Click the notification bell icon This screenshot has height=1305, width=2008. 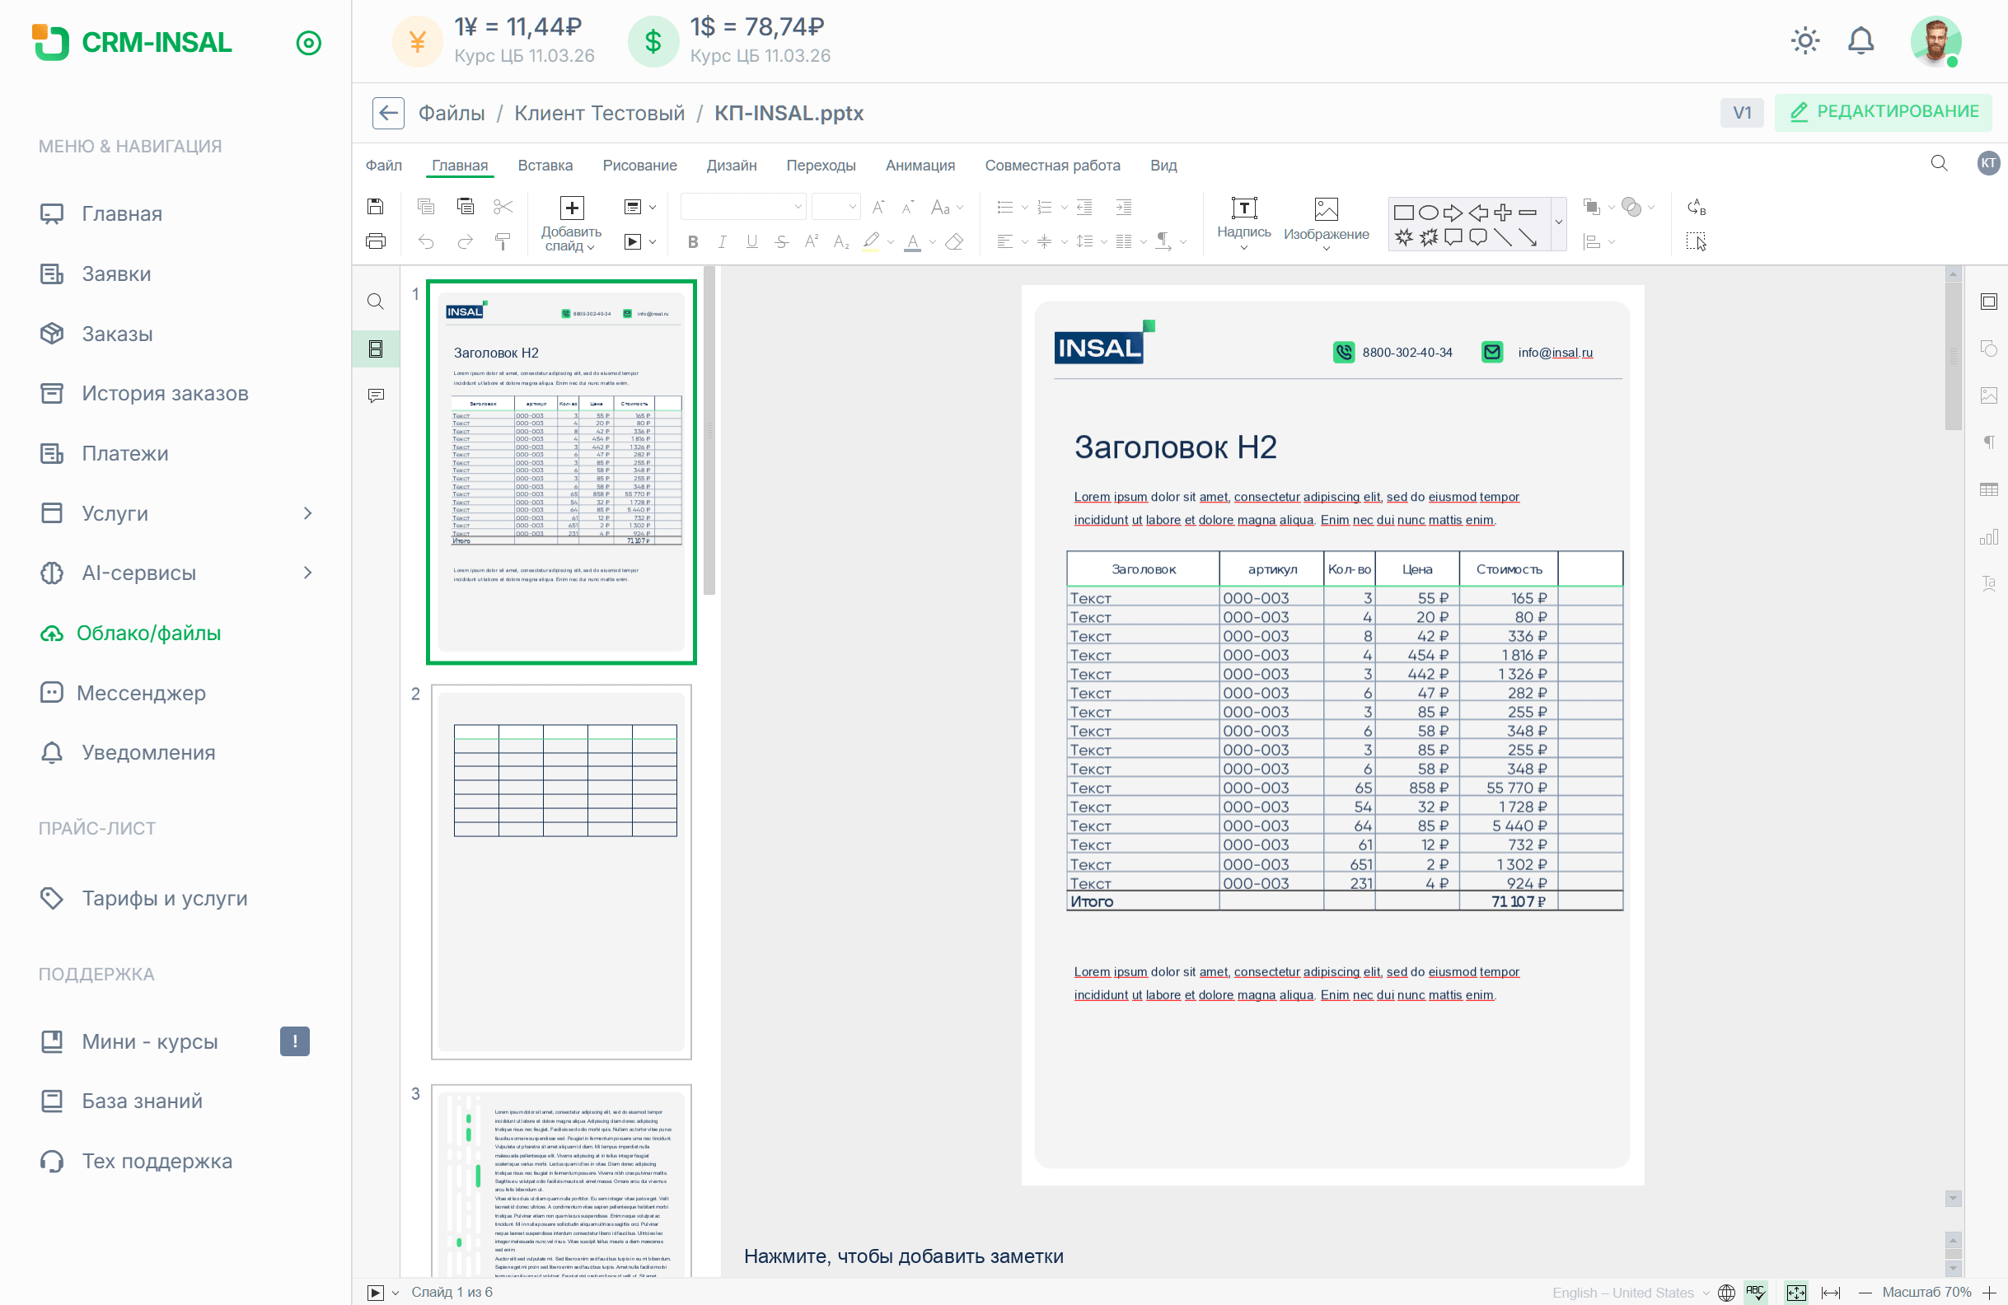1861,40
